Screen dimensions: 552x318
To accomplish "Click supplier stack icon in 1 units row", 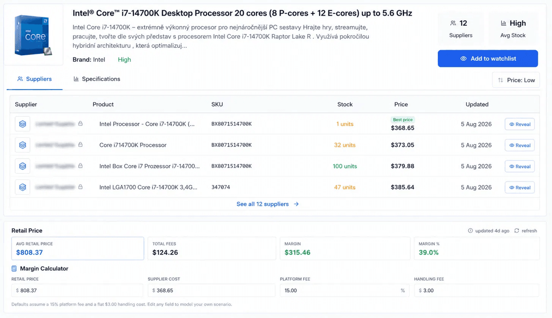I will click(x=23, y=124).
